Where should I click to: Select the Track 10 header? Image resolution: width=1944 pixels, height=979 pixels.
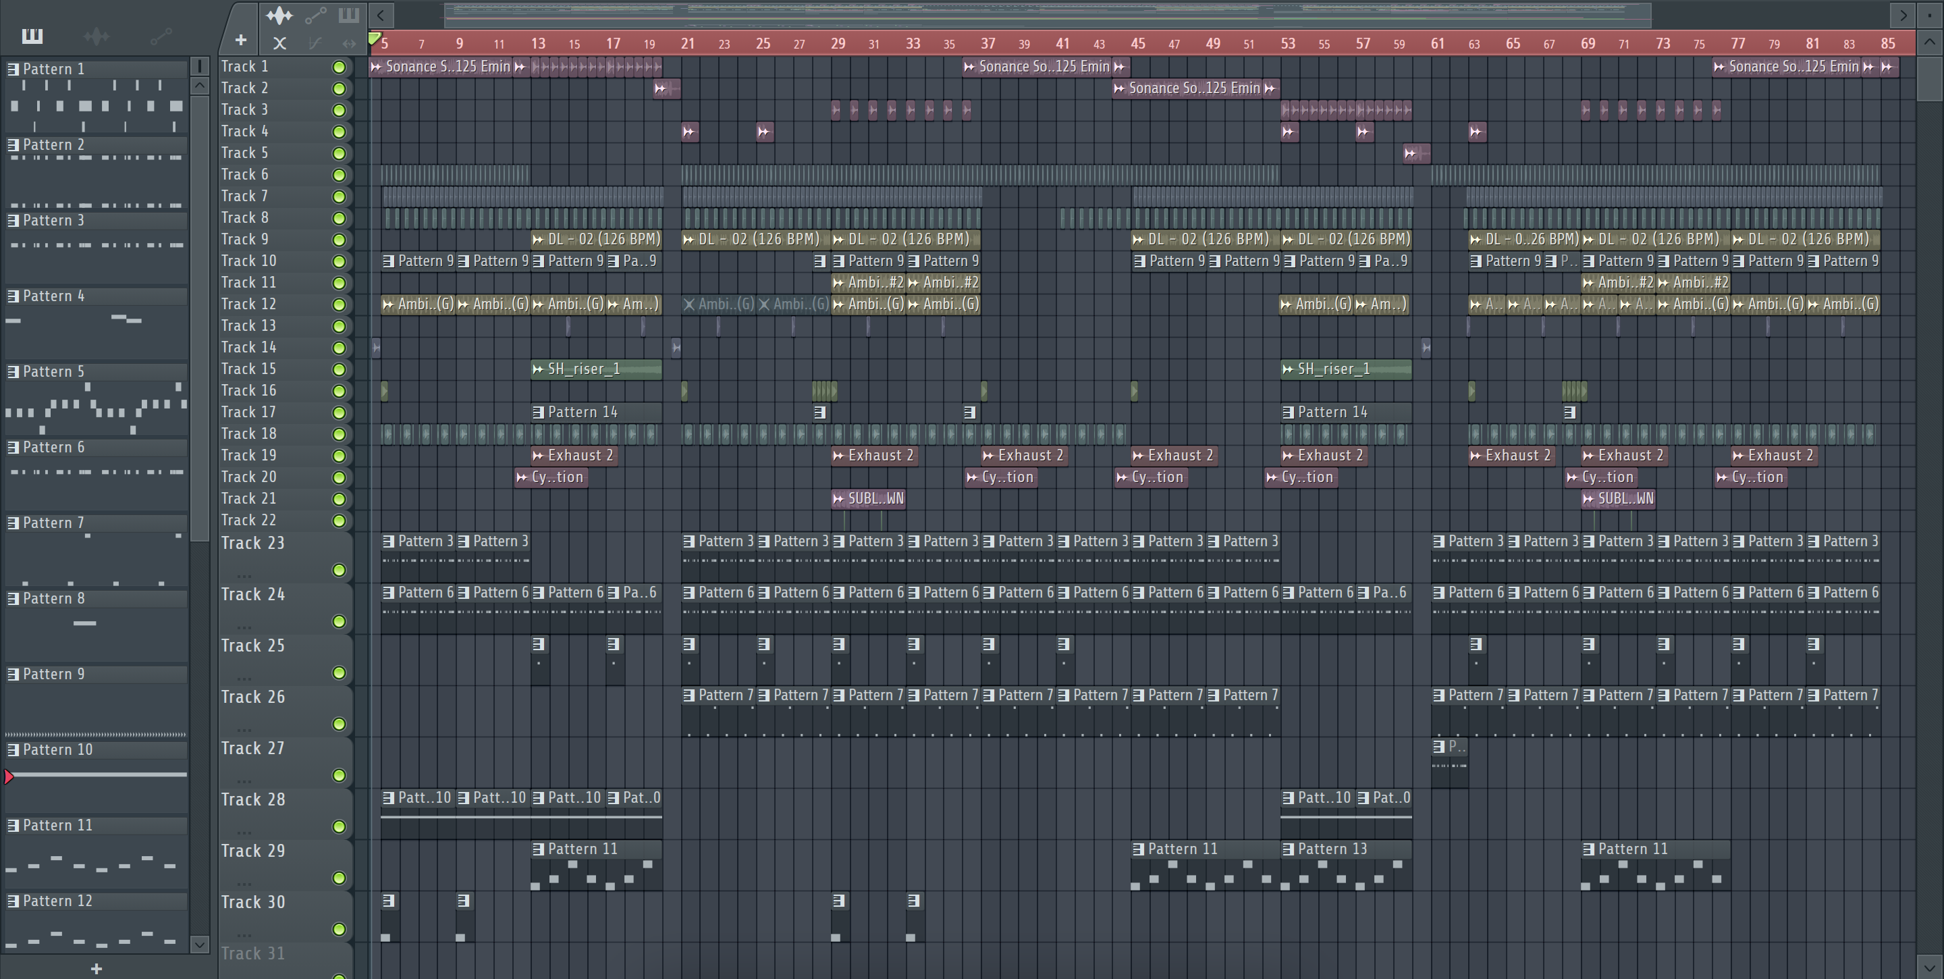click(x=286, y=261)
